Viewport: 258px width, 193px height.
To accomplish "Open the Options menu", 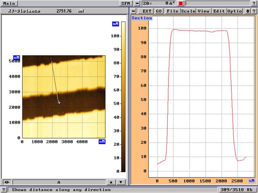I will (235, 11).
